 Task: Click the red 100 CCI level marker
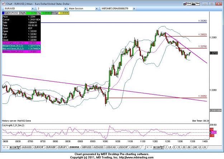211,129
